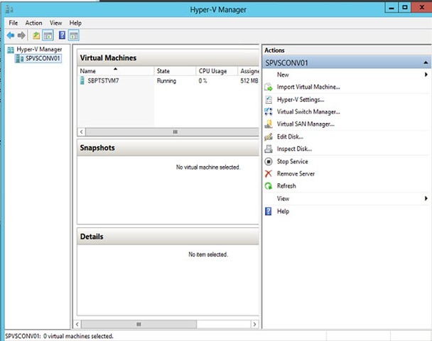Click the Help icon in Actions pane

(269, 211)
